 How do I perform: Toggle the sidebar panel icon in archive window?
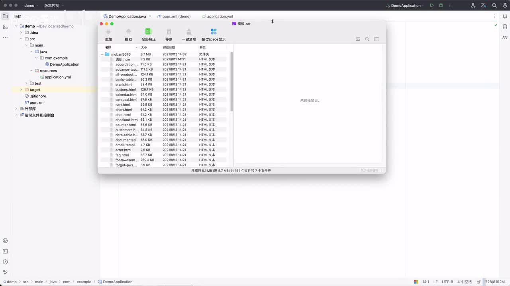click(x=377, y=39)
